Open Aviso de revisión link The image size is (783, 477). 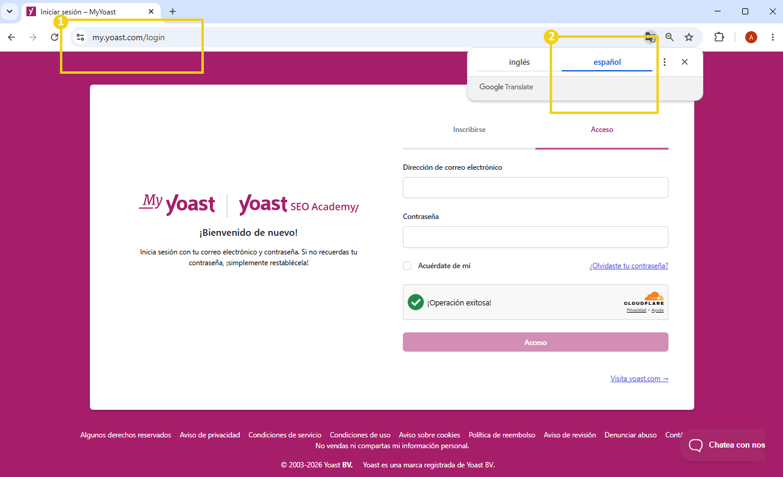click(x=570, y=435)
